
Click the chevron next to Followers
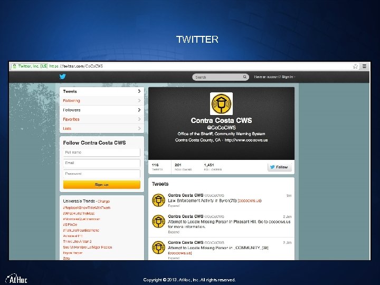pos(139,110)
